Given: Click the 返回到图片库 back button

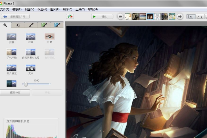Looking at the screenshot, I should point(15,17).
